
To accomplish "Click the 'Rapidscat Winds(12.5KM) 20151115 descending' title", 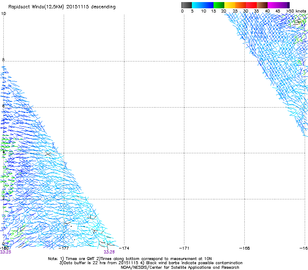I will 62,7.
